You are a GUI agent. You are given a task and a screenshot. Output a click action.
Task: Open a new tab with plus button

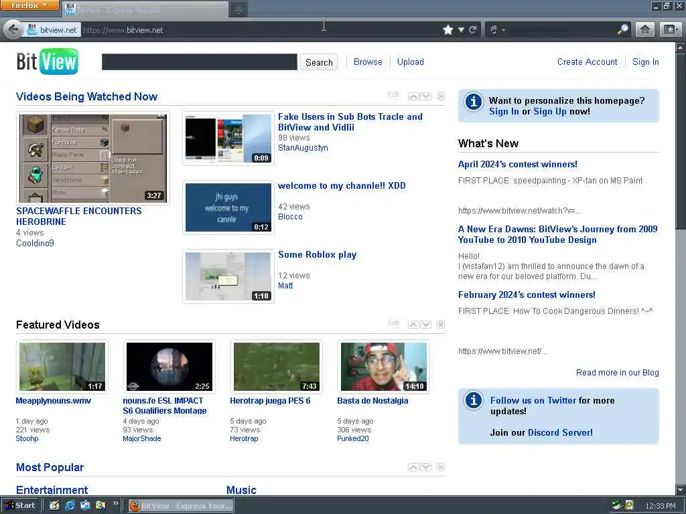coord(238,9)
